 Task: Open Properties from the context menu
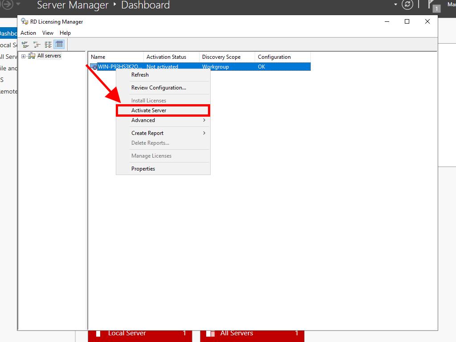tap(163, 169)
